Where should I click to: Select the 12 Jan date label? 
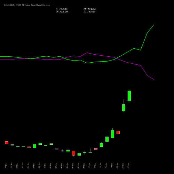click(89, 166)
